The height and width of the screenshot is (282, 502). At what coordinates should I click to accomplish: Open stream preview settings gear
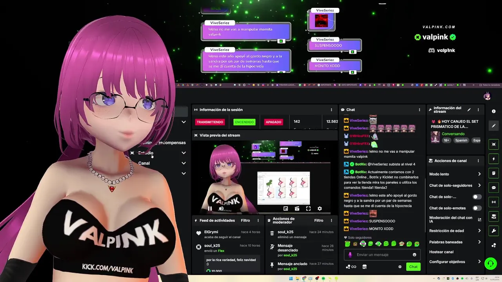click(320, 209)
